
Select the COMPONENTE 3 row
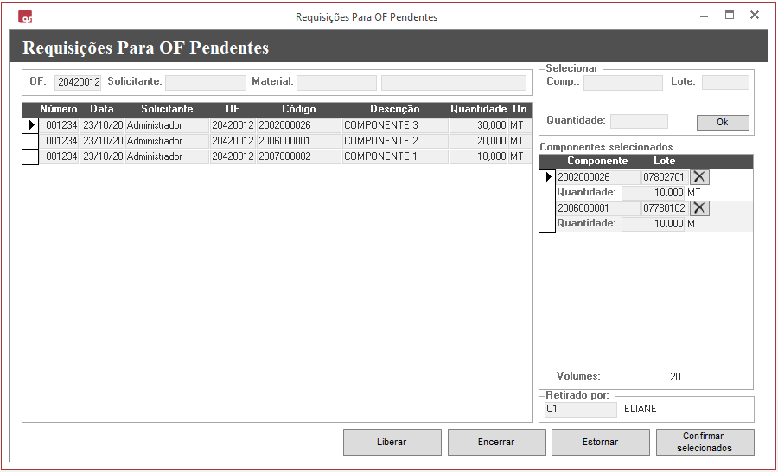(x=393, y=125)
